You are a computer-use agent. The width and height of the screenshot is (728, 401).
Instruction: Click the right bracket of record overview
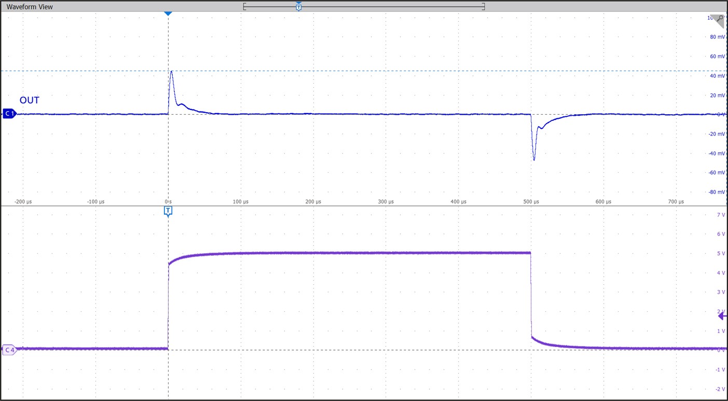click(x=484, y=7)
